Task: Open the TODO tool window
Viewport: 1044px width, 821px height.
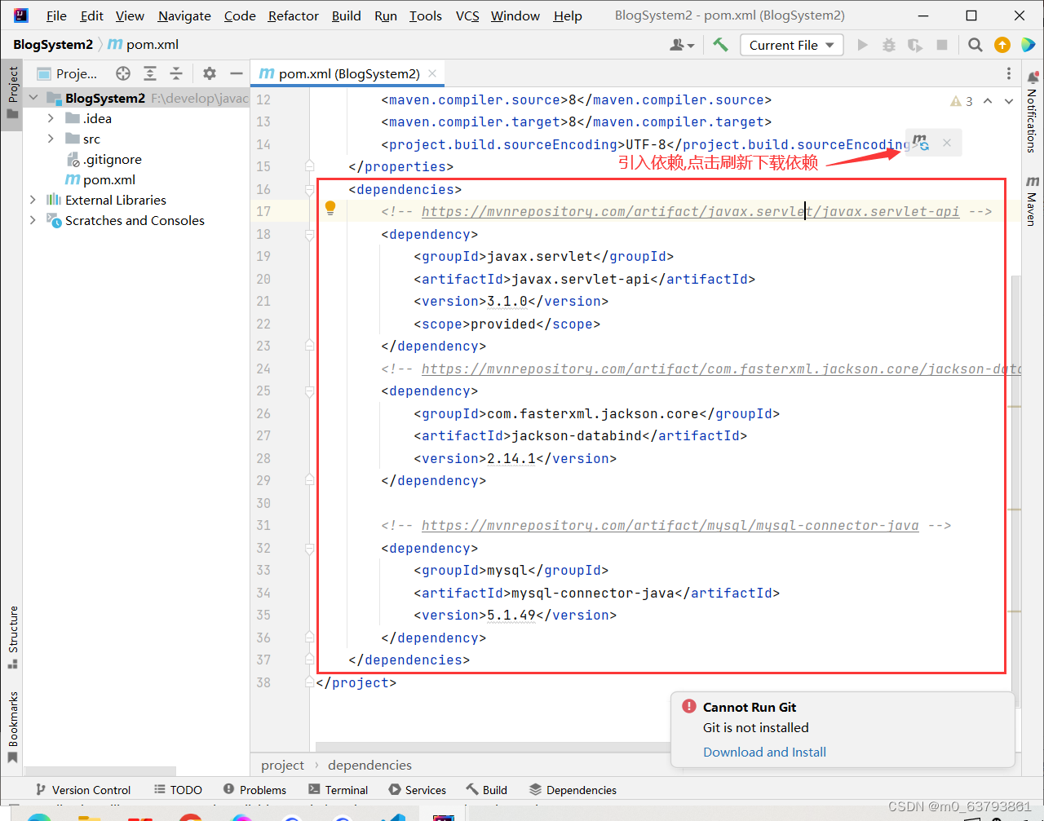Action: pos(177,790)
